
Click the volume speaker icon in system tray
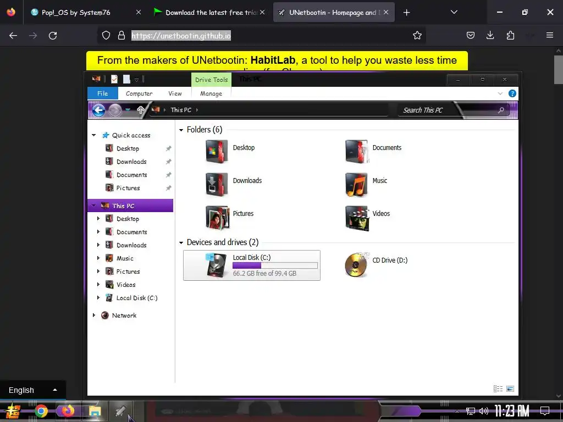point(484,411)
